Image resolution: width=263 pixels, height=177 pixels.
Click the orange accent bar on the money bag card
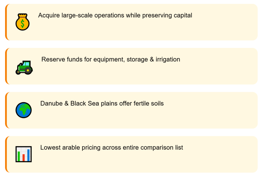click(x=6, y=22)
